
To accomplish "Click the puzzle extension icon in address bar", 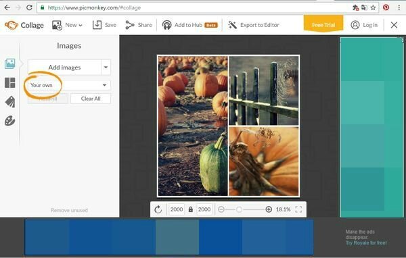I will (x=355, y=7).
